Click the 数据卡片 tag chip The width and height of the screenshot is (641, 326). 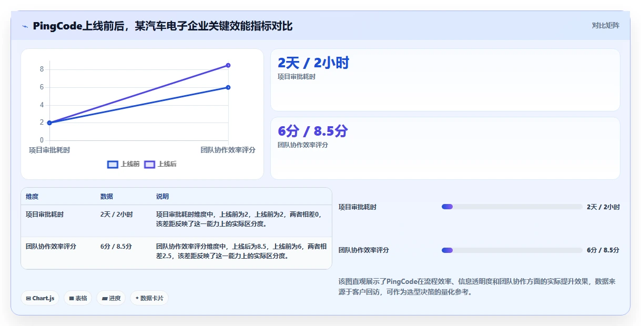tap(149, 298)
